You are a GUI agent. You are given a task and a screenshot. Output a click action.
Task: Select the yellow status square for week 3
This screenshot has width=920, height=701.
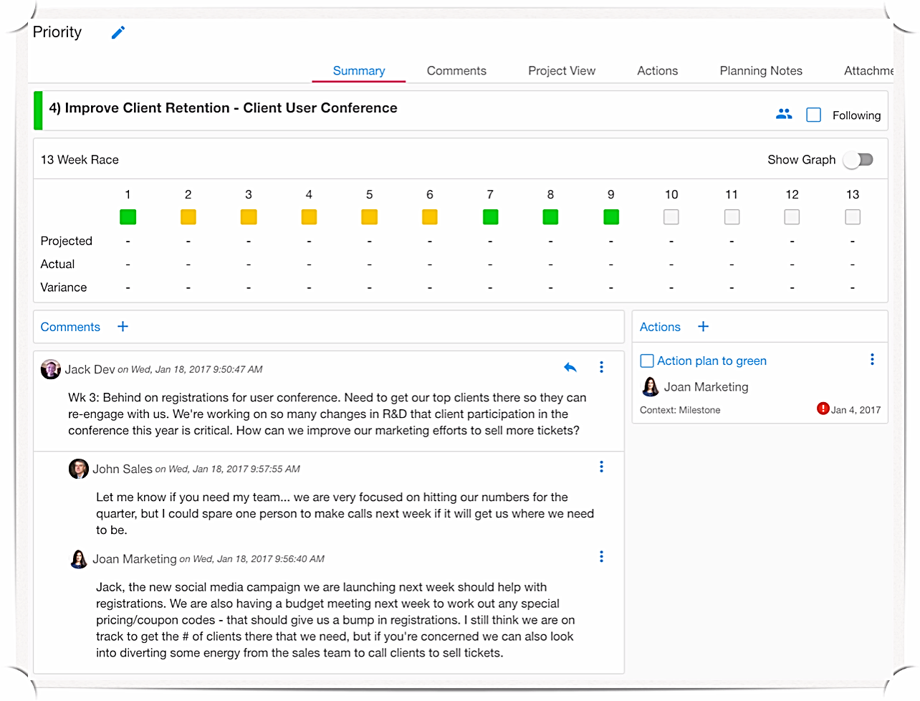point(249,216)
